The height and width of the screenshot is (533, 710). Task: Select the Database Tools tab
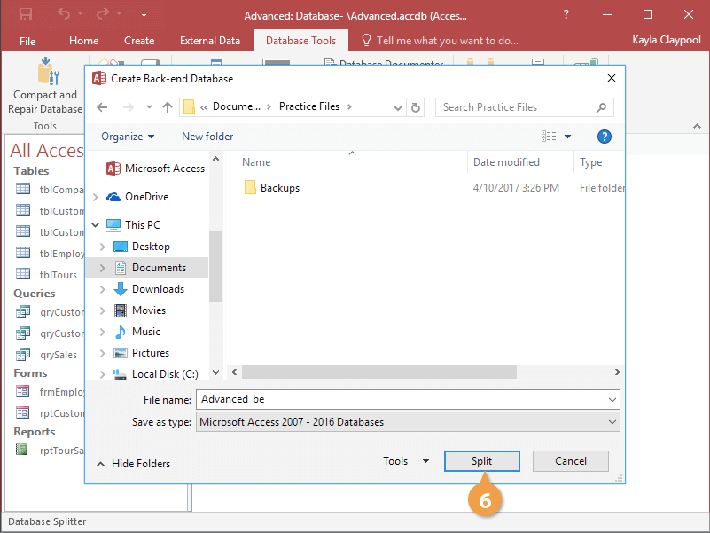click(x=300, y=41)
